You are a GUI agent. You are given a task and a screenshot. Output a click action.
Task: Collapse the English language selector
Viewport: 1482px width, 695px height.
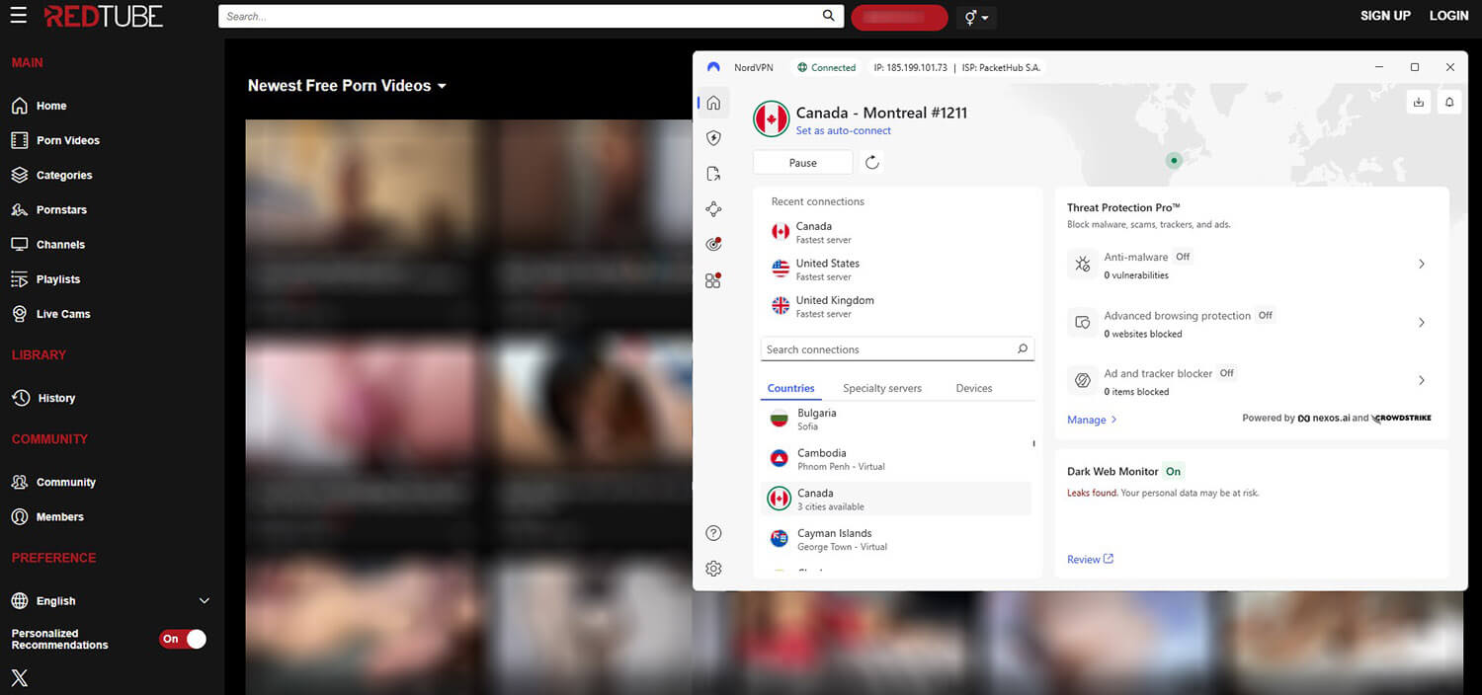204,600
